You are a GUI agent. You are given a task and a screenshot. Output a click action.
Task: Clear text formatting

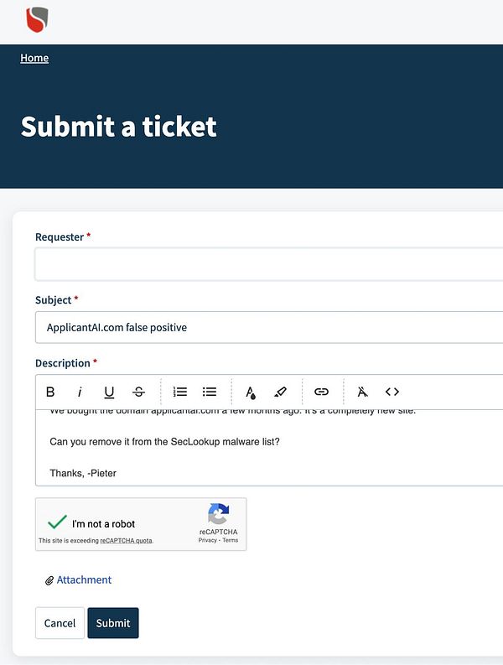coord(362,392)
